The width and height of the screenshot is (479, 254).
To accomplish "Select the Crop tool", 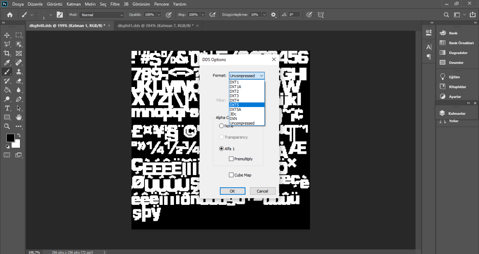I will 7,53.
